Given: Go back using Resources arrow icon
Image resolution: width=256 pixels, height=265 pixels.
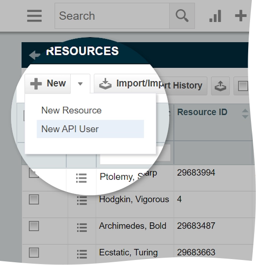Looking at the screenshot, I should click(x=34, y=55).
